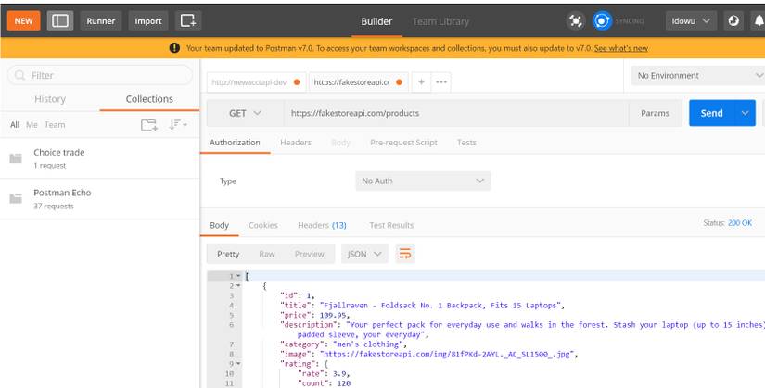Open the GET method dropdown
This screenshot has height=388, width=765.
(x=246, y=113)
